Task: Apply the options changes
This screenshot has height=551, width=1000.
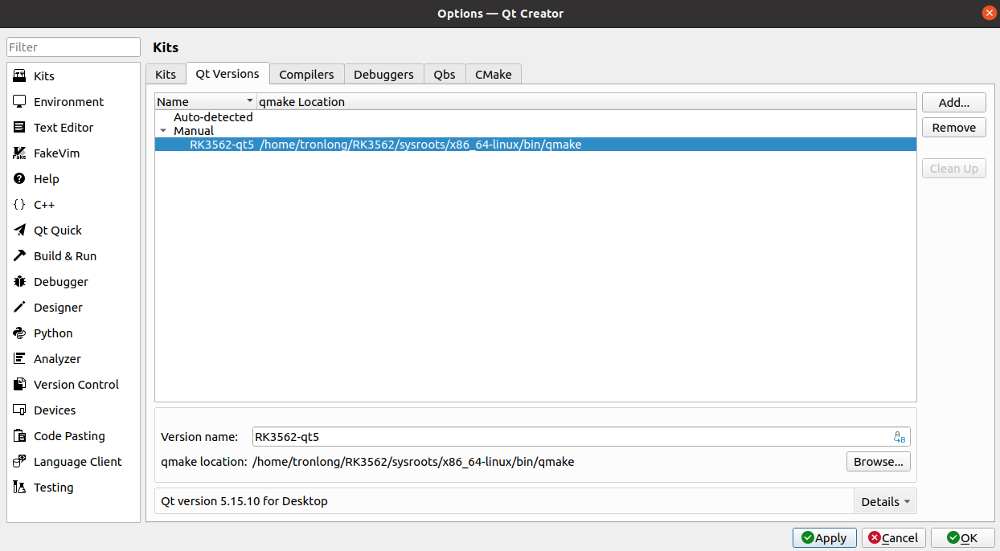Action: [x=824, y=538]
